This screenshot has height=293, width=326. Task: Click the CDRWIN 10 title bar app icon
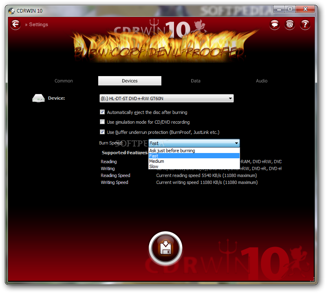click(11, 11)
